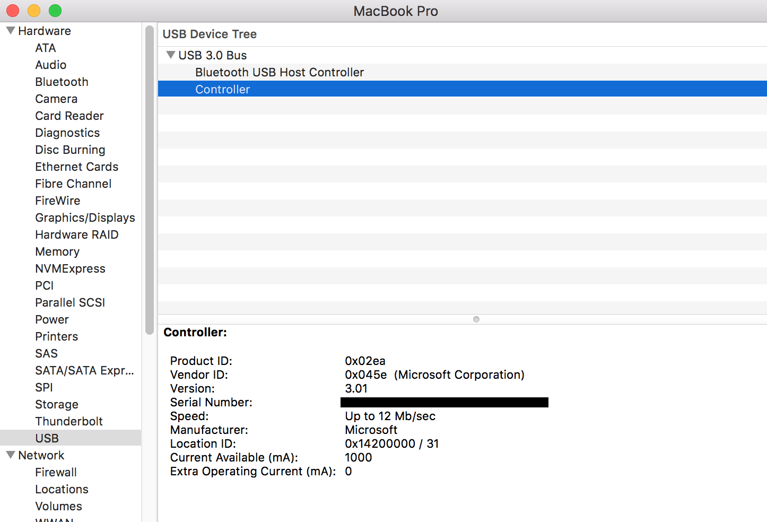
Task: Open Firewall under Network
Action: 56,472
